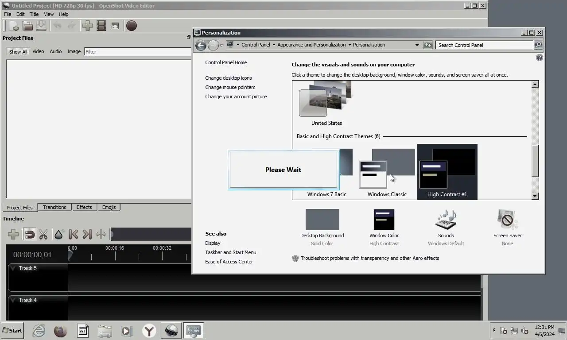Click the Open Project folder icon in OpenShot
Screen dimensions: 567x340
(27, 26)
